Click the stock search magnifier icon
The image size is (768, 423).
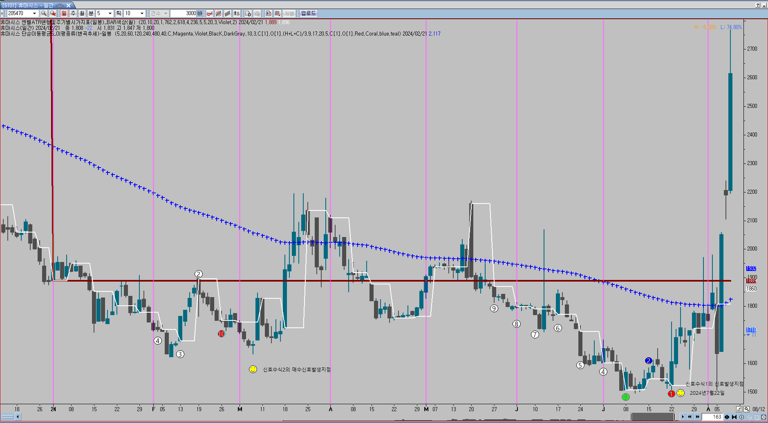[44, 13]
